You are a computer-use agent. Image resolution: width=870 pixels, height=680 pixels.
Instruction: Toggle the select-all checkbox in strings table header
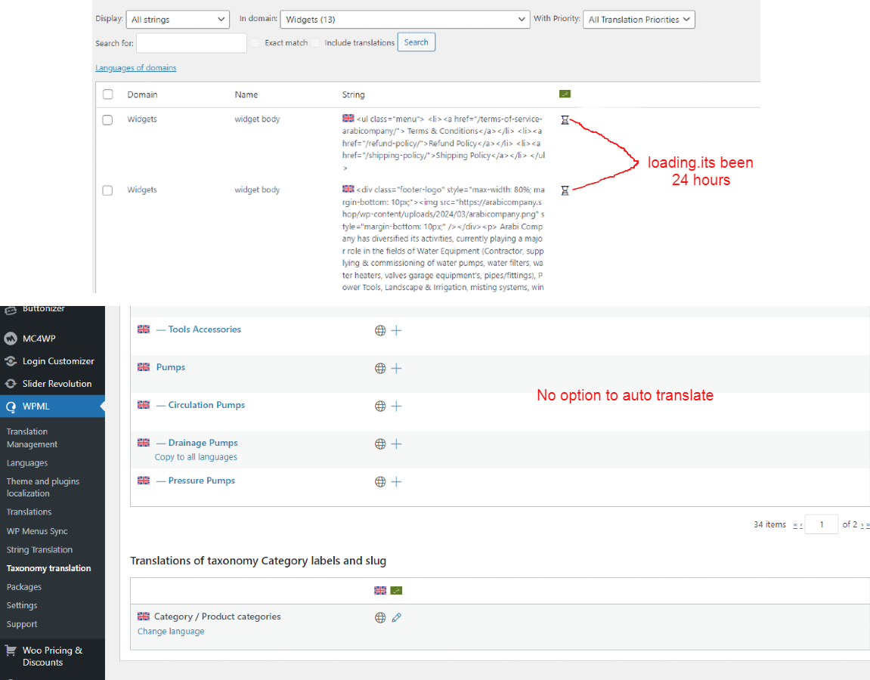pos(107,94)
